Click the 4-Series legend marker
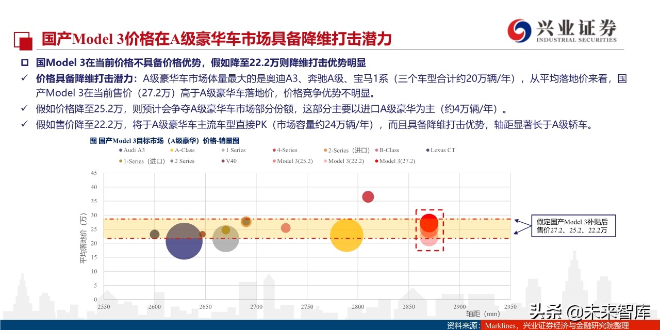The height and width of the screenshot is (330, 660). click(273, 150)
